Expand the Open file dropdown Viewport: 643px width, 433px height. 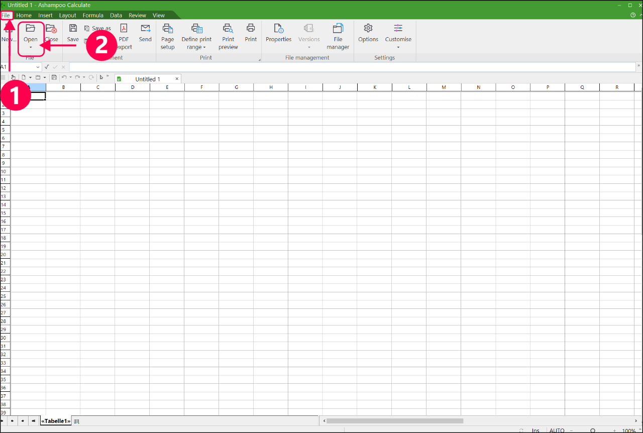[x=31, y=47]
